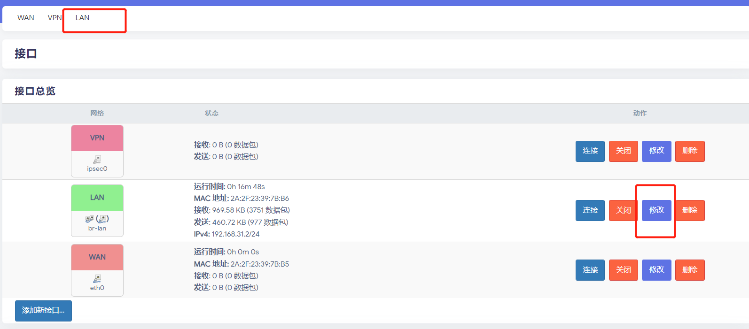Viewport: 749px width, 329px height.
Task: Click the ipsec0 interface icon
Action: tap(97, 160)
